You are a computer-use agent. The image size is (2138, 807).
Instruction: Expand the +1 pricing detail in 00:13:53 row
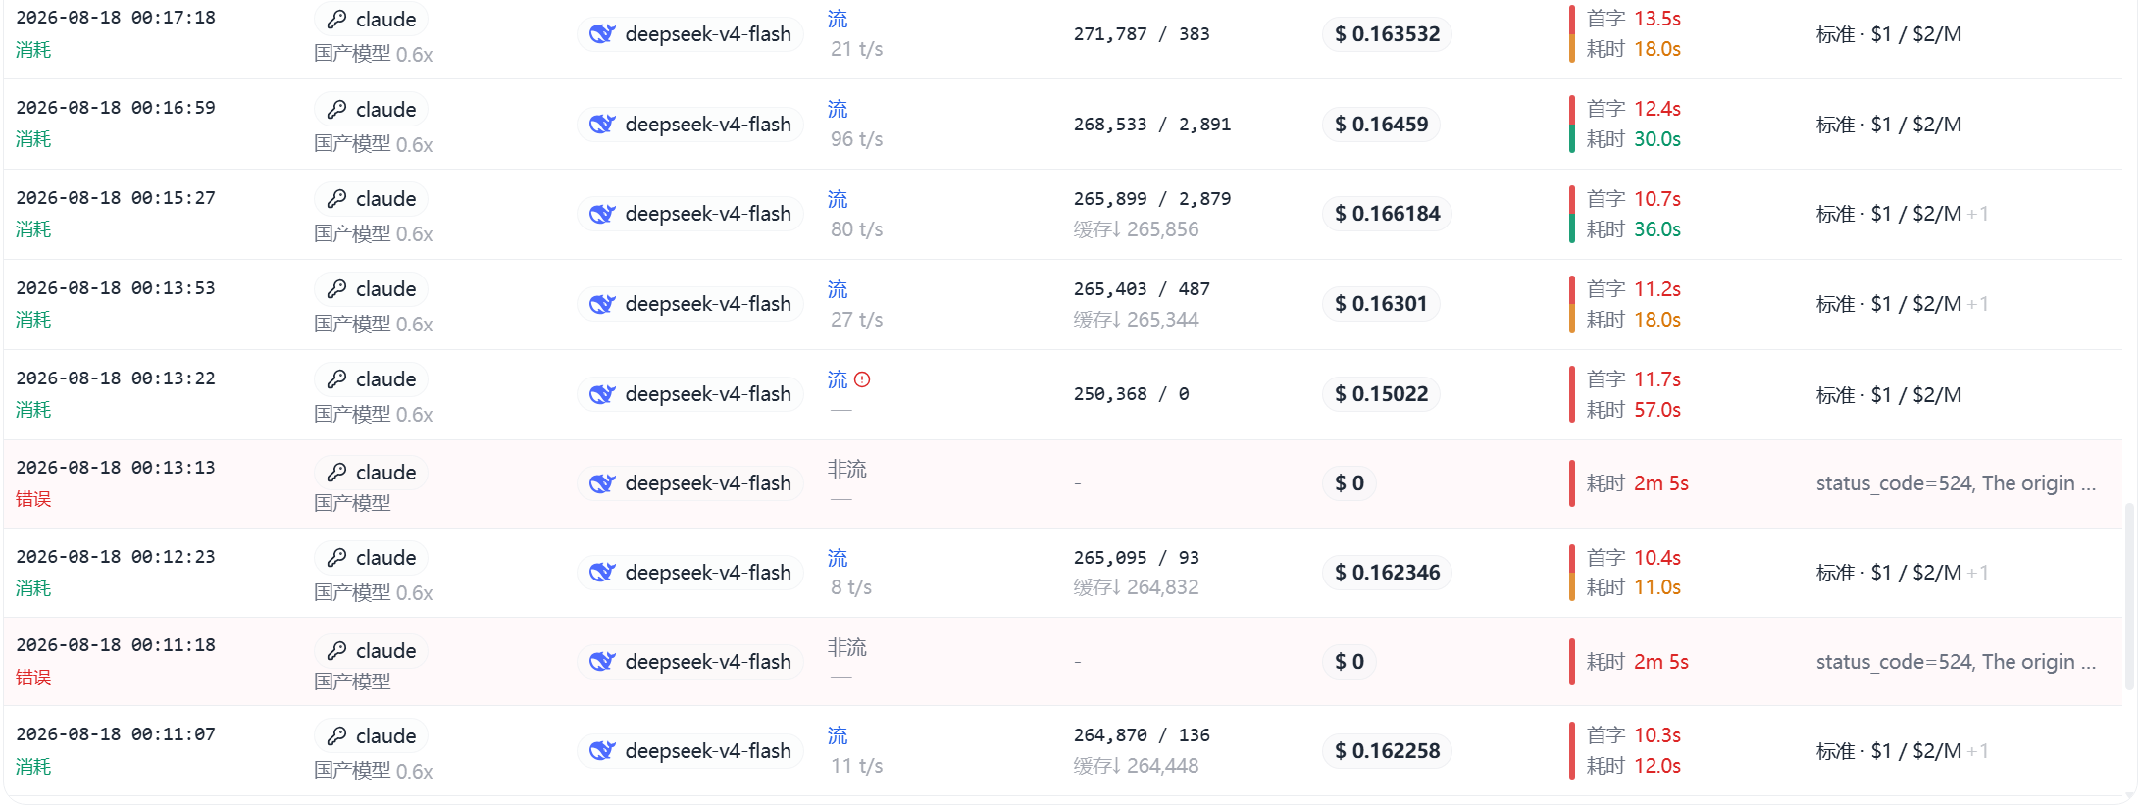[1978, 304]
